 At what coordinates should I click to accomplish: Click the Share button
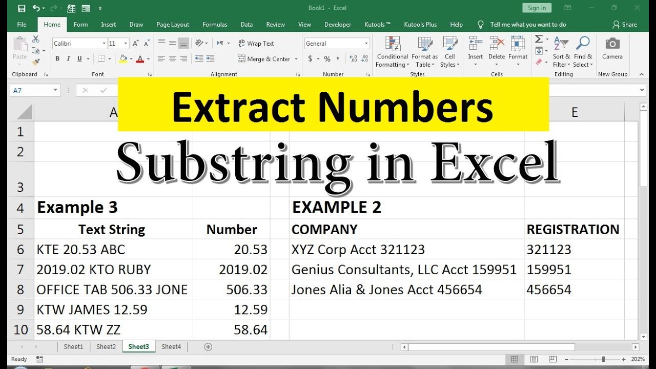pos(625,25)
